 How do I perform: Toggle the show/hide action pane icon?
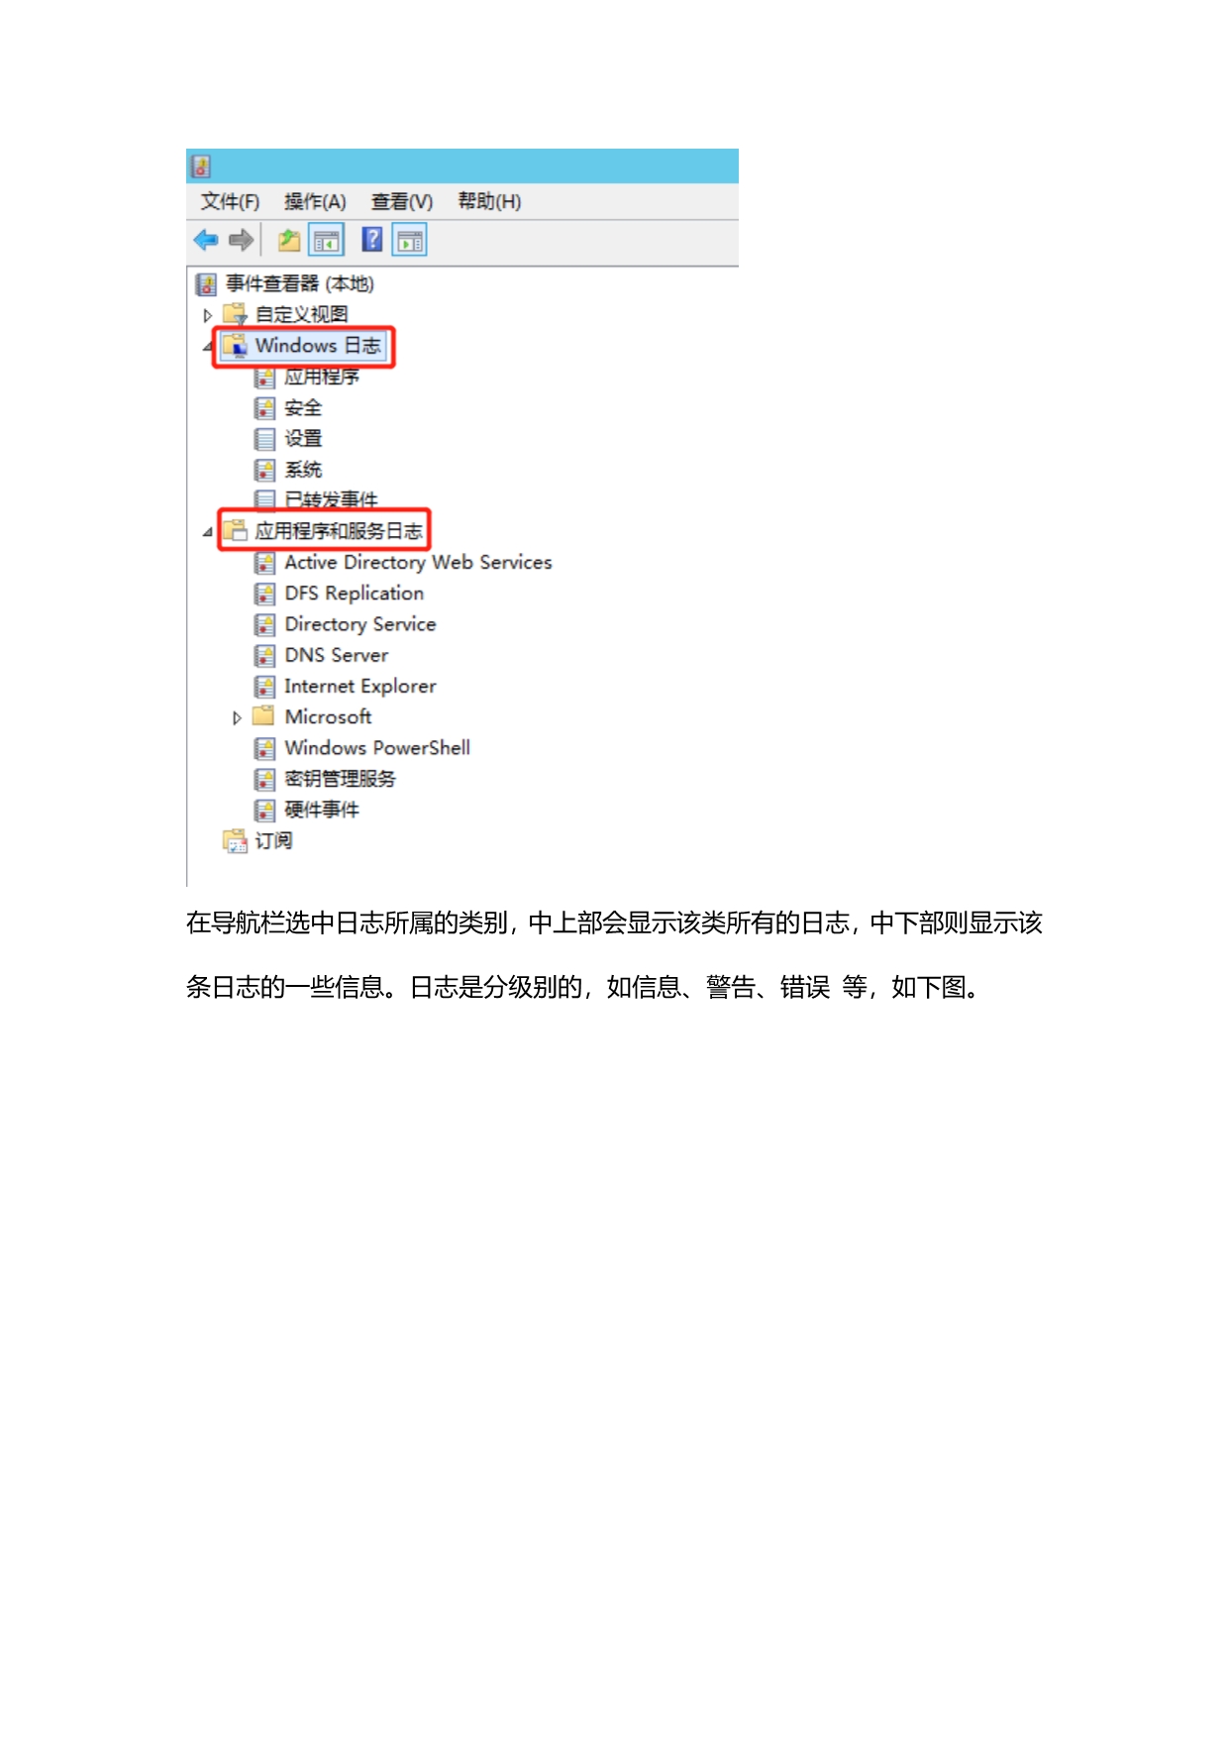[x=410, y=241]
